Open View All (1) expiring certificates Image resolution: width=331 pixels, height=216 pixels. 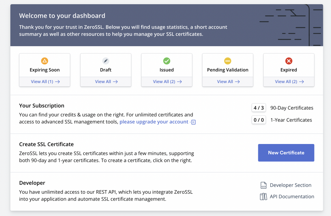click(x=45, y=82)
